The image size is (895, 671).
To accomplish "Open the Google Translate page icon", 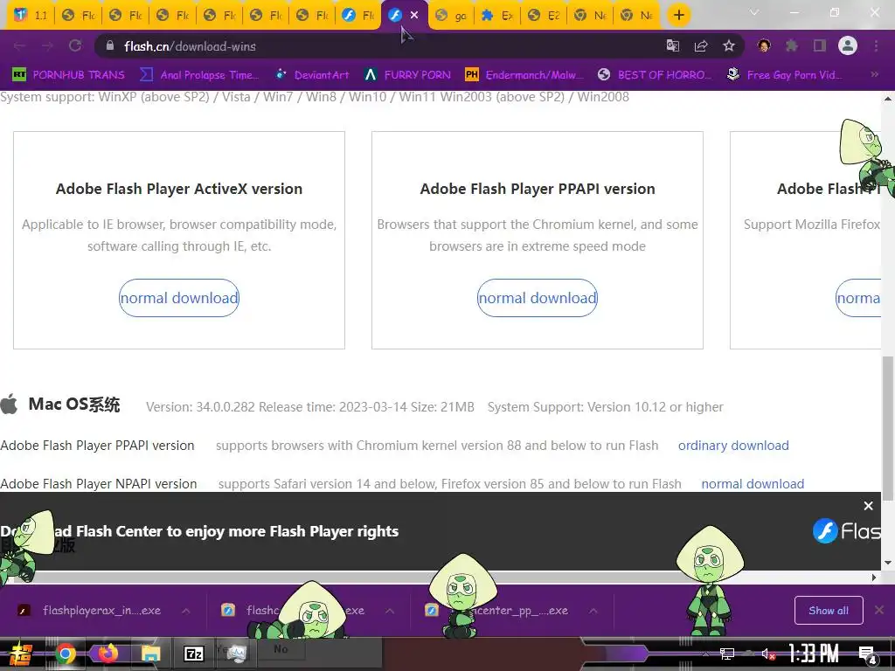I will tap(673, 45).
